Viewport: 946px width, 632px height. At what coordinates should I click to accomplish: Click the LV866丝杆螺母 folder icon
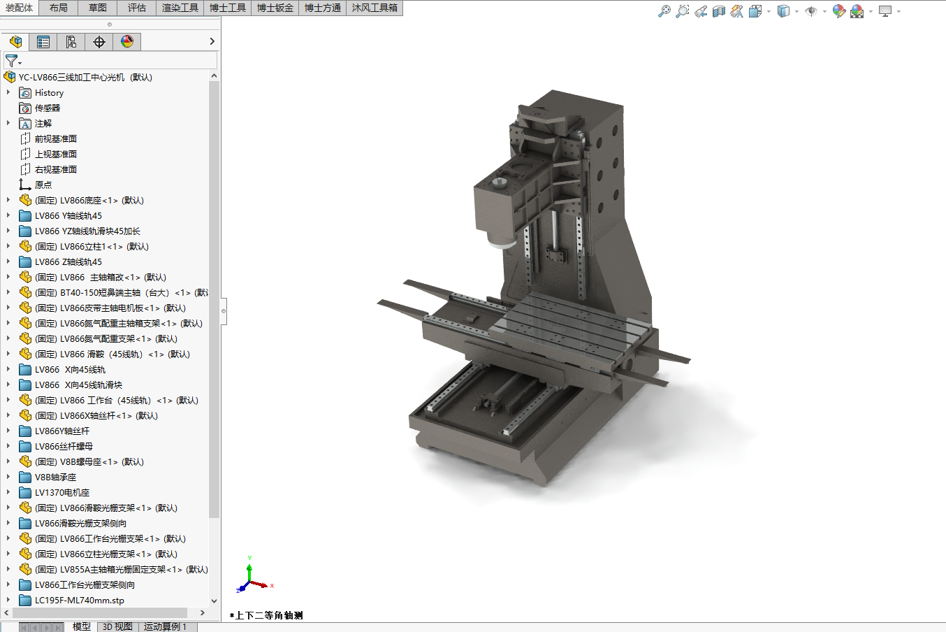click(25, 447)
